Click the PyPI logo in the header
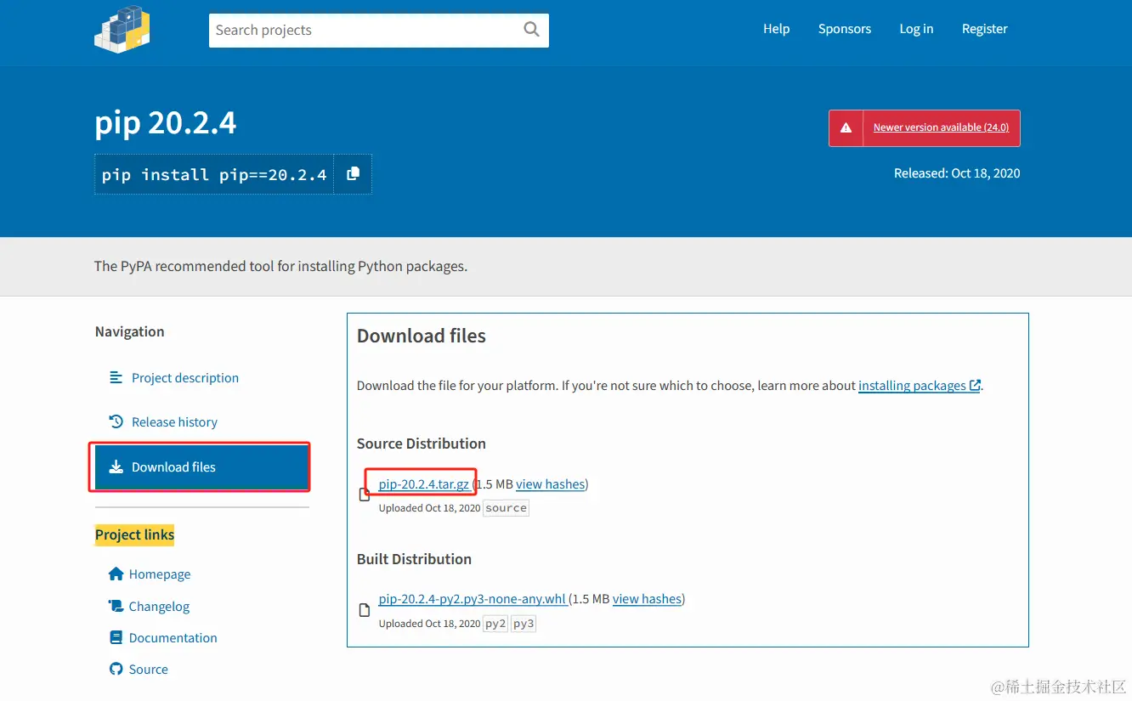Screen dimensions: 1132x701 pyautogui.click(x=122, y=29)
